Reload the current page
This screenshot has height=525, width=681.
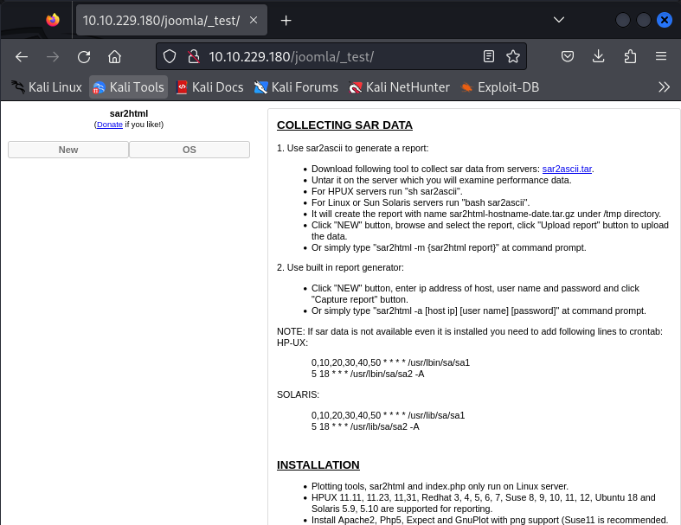(x=84, y=56)
